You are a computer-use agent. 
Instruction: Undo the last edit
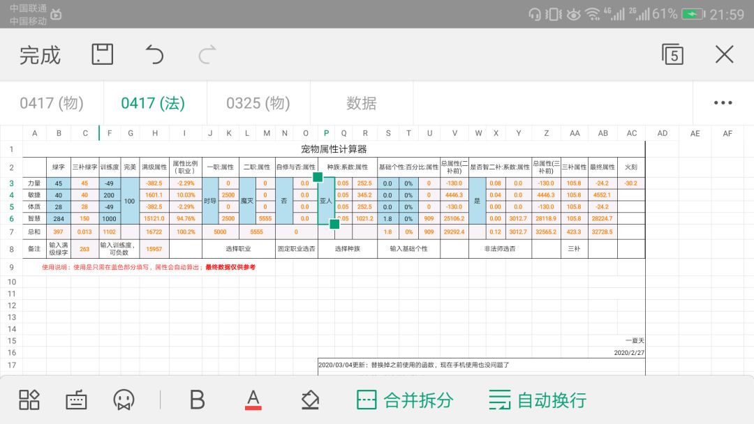[x=154, y=54]
